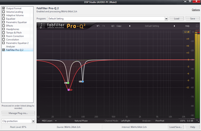Image resolution: width=201 pixels, height=131 pixels.
Task: Click the Load/Save button
Action: coord(176,127)
